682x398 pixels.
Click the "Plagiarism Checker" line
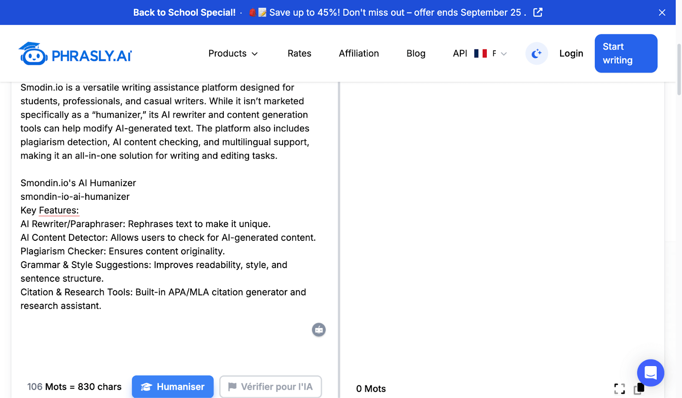[122, 251]
